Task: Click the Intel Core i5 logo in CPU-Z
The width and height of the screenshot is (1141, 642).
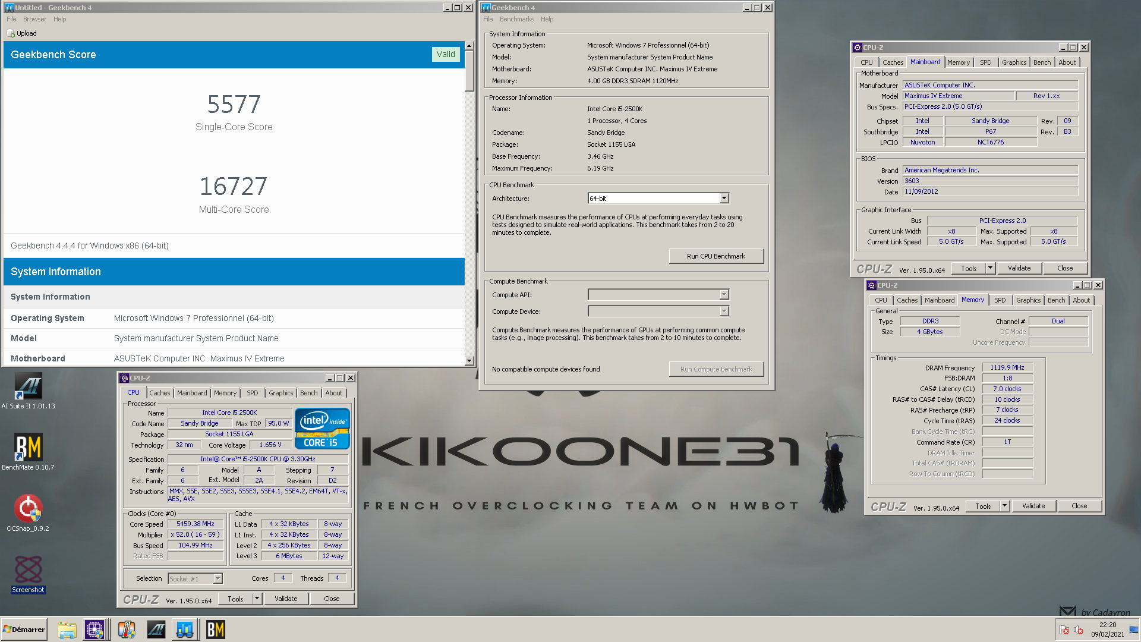Action: coord(322,429)
